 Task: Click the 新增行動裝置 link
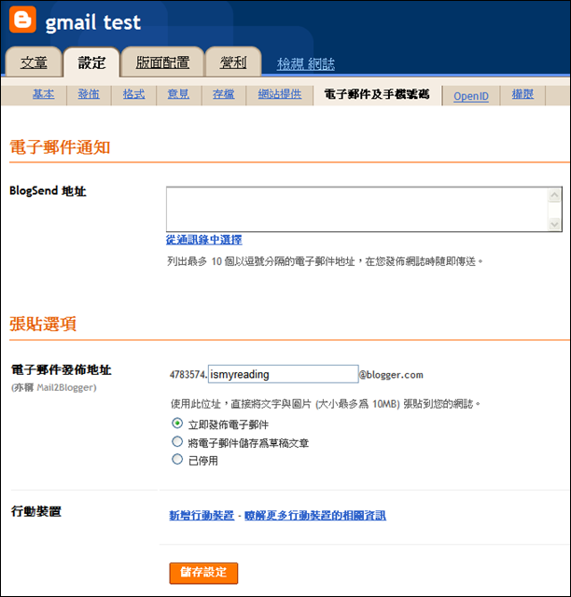(202, 515)
